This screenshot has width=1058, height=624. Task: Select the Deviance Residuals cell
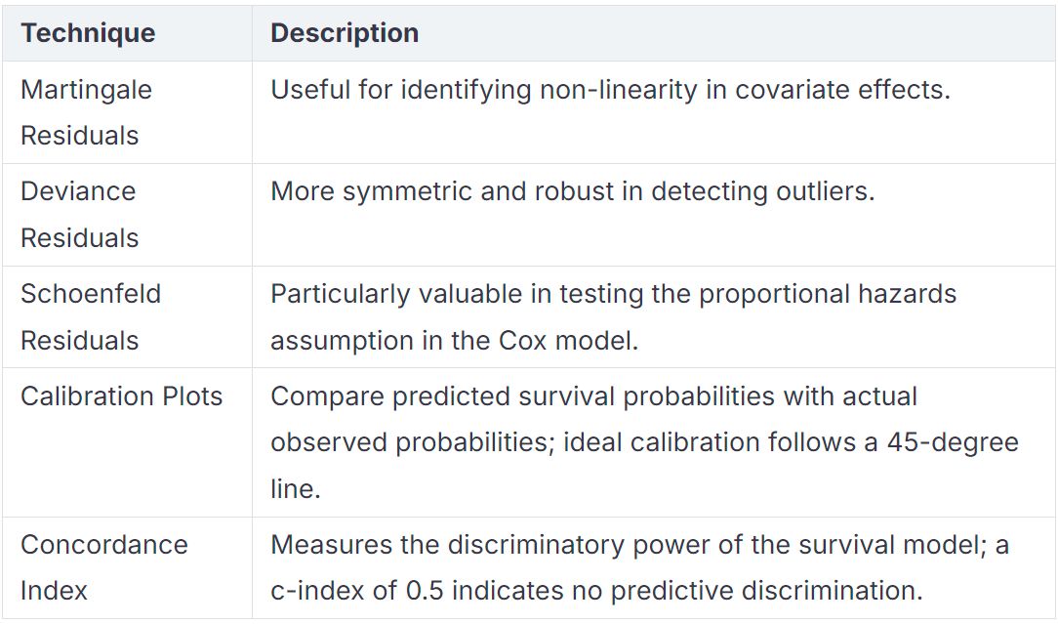[x=128, y=215]
